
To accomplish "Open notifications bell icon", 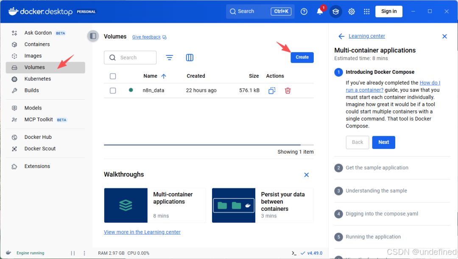I will [320, 11].
